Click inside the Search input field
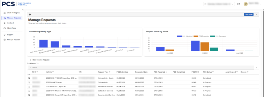 [x=141, y=67]
